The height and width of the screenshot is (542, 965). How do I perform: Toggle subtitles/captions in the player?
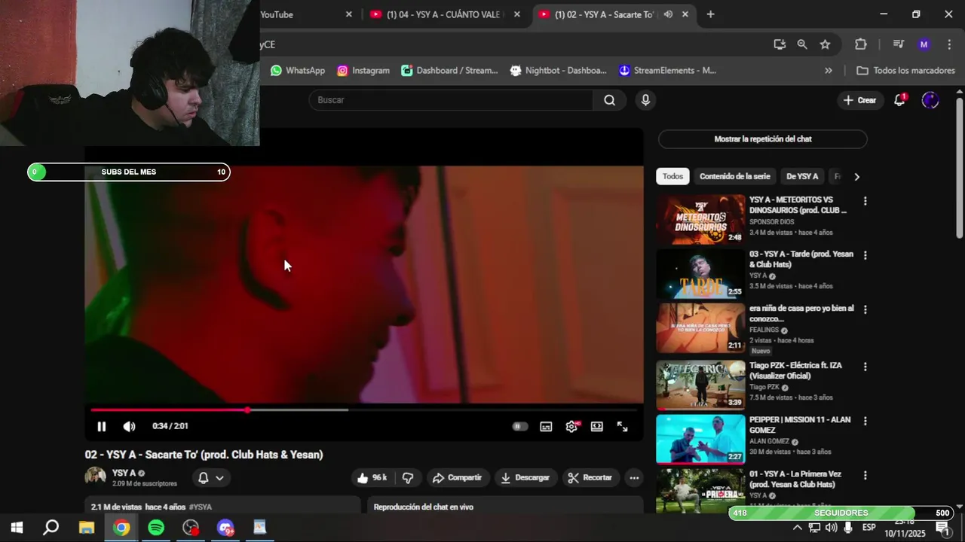[546, 426]
